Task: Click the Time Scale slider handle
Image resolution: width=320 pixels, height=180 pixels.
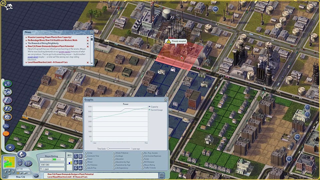Action: coord(108,148)
